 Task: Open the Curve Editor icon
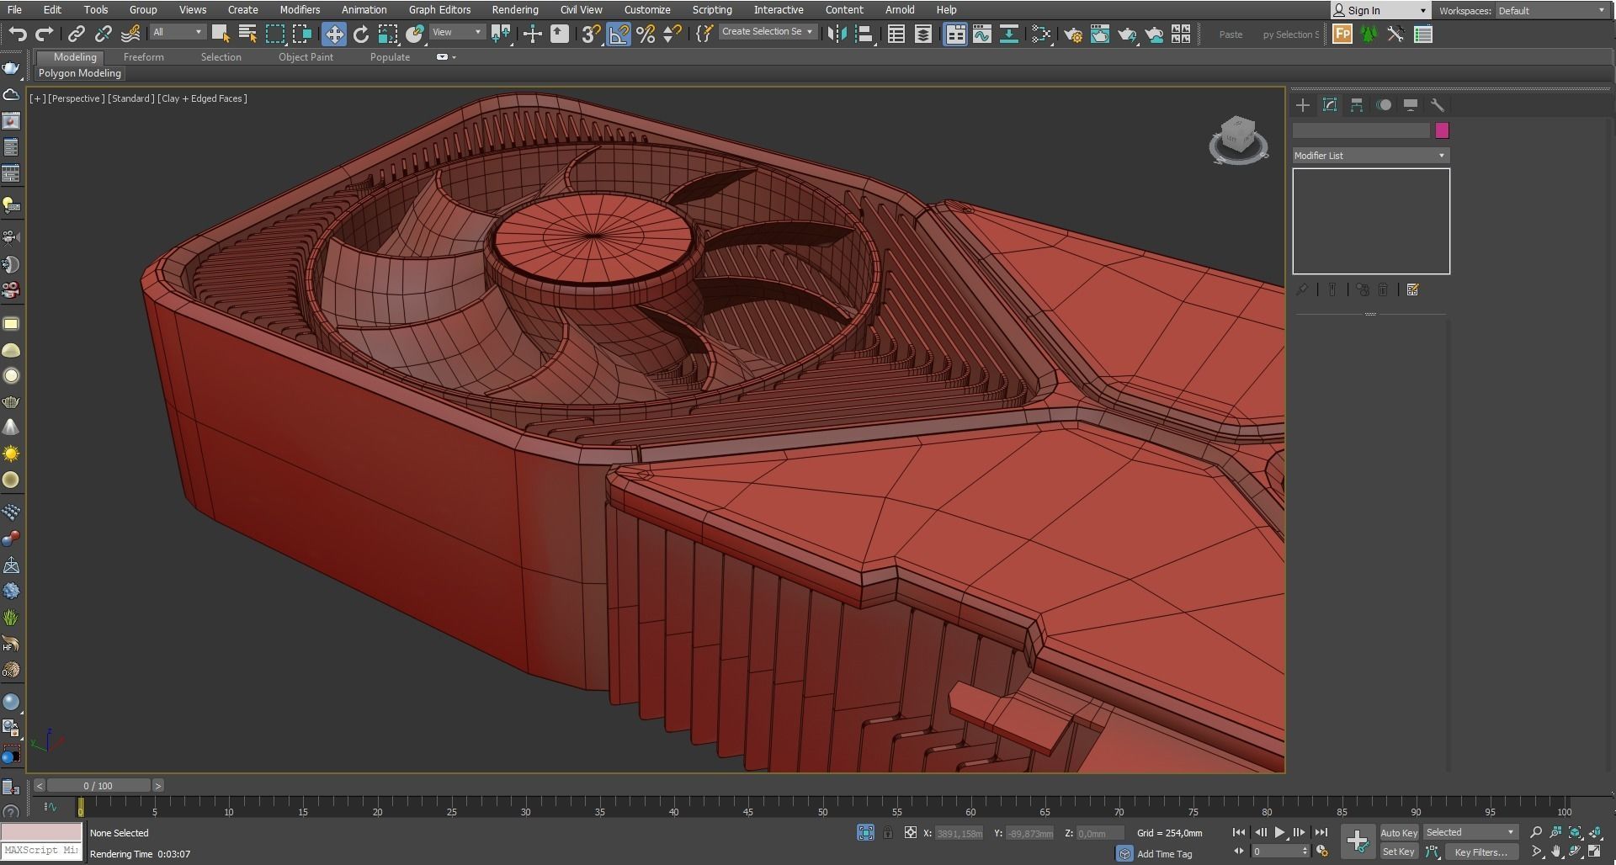[x=982, y=34]
